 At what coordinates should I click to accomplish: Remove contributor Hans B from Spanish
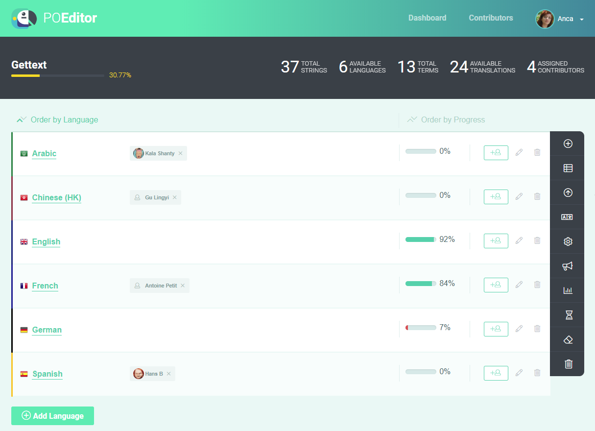168,374
